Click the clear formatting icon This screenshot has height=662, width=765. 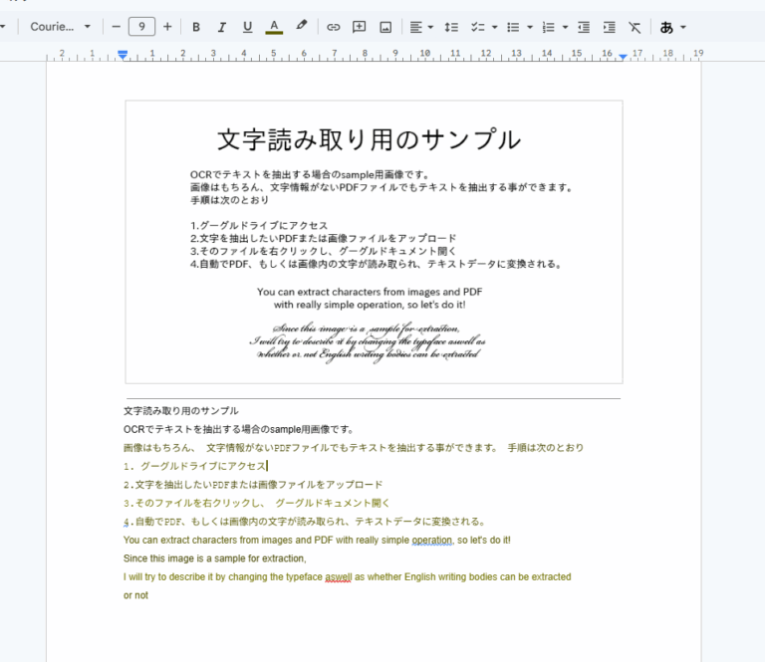[635, 27]
